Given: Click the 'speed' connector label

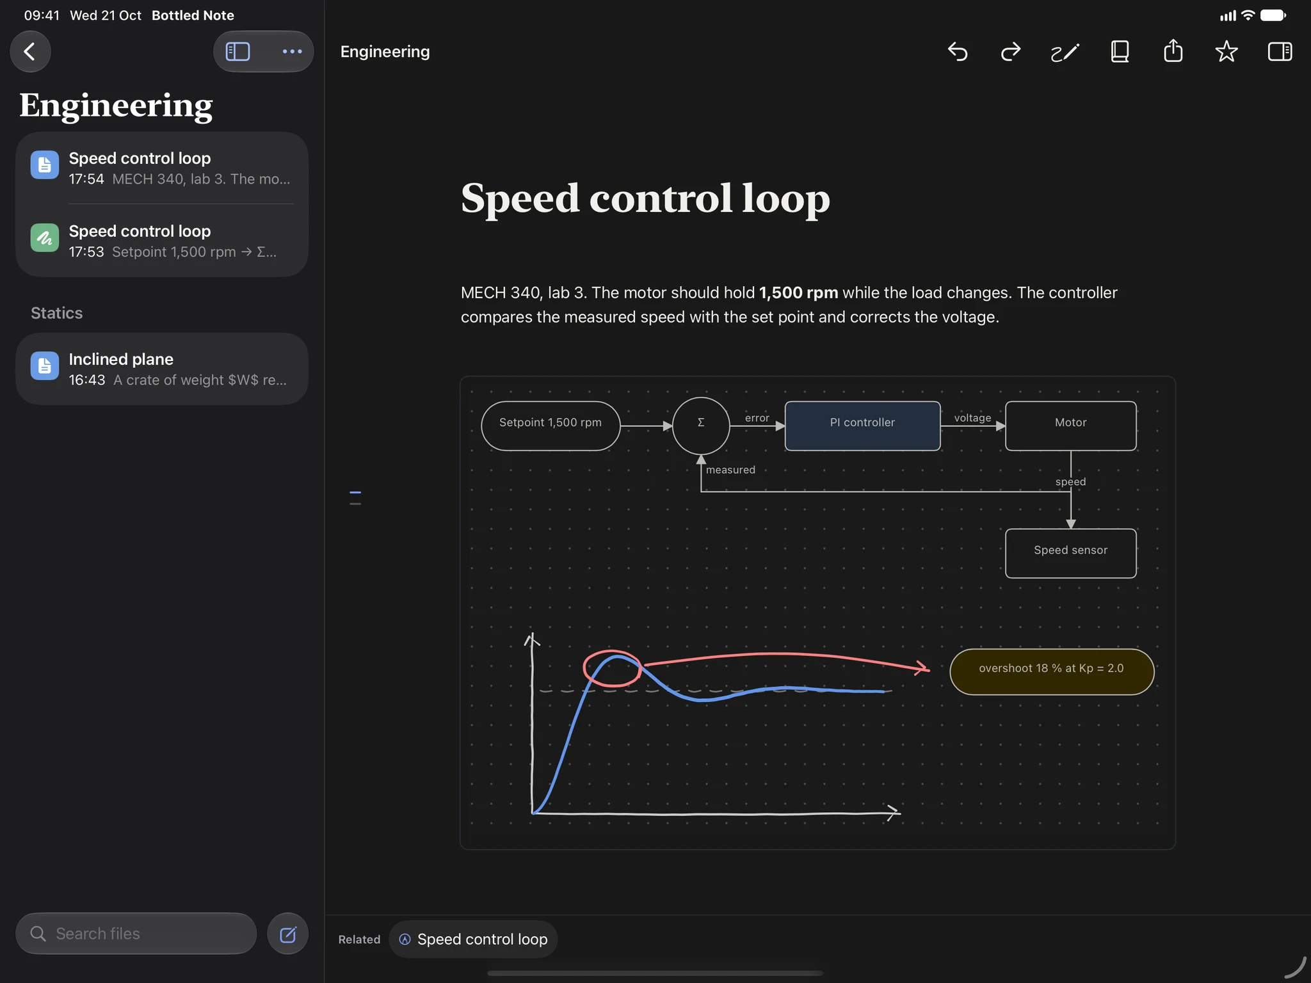Looking at the screenshot, I should click(x=1070, y=481).
